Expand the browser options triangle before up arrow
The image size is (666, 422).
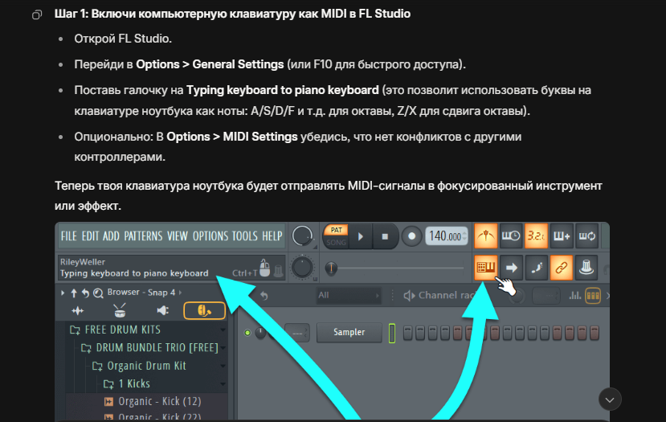[63, 293]
